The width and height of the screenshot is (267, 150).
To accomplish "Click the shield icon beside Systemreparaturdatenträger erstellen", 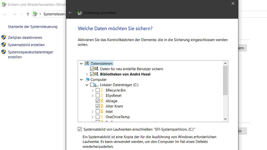I will pyautogui.click(x=4, y=52).
